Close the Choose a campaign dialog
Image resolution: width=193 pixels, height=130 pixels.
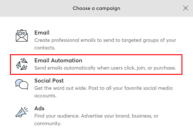(x=185, y=8)
